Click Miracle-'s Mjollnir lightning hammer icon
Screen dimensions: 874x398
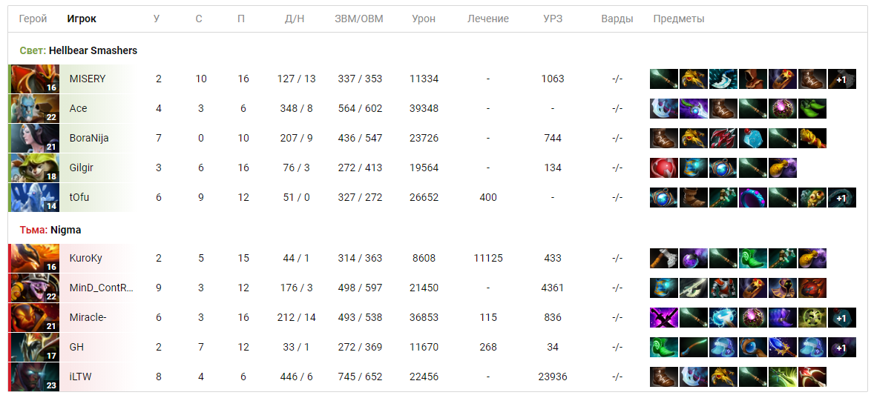coord(723,317)
